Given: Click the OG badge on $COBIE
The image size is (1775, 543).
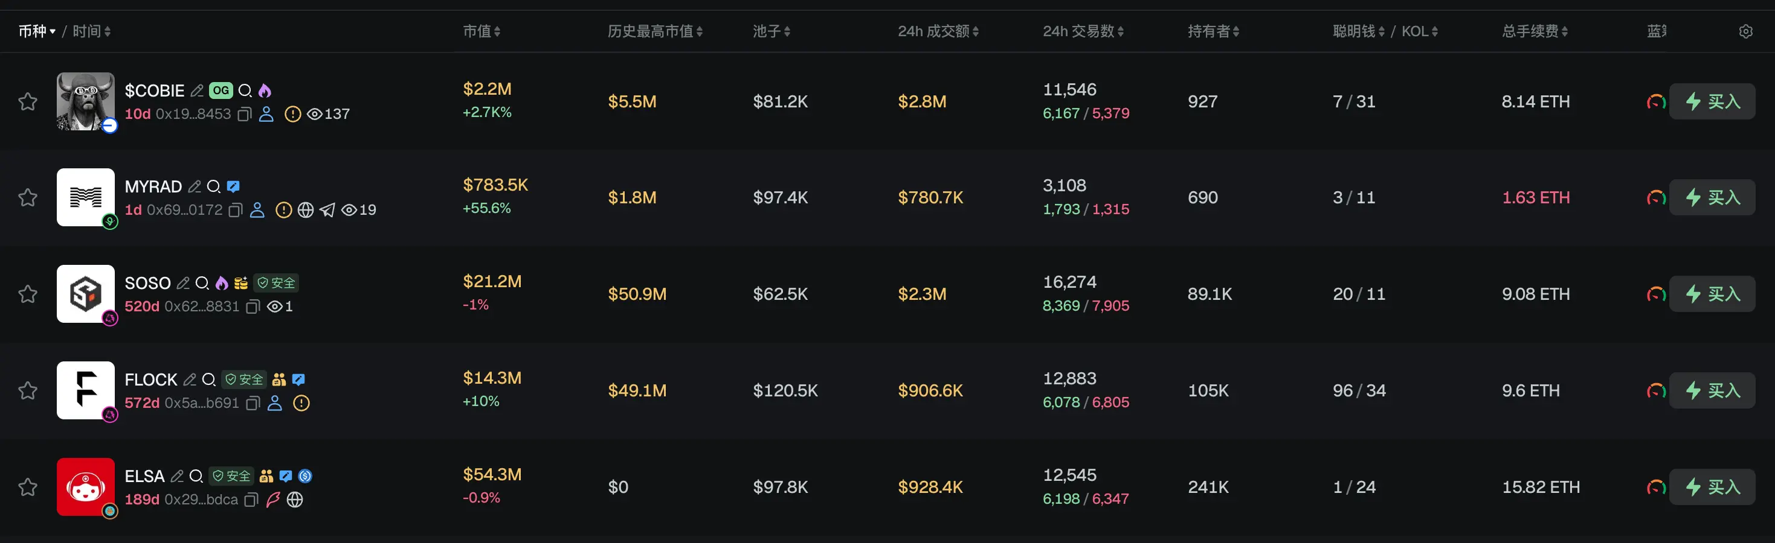Looking at the screenshot, I should click(221, 90).
